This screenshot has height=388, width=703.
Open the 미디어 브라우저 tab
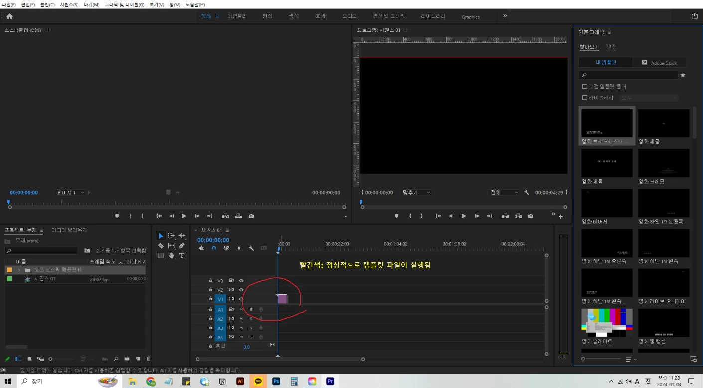[x=69, y=230]
